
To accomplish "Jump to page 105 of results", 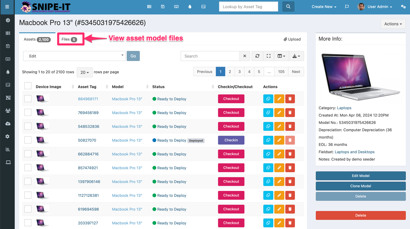I will [x=281, y=72].
